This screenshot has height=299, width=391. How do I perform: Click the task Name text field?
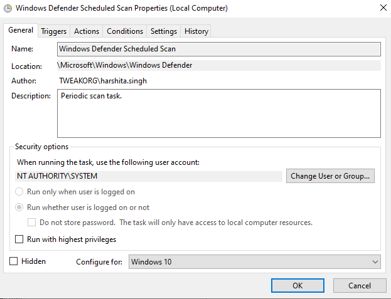pos(218,48)
